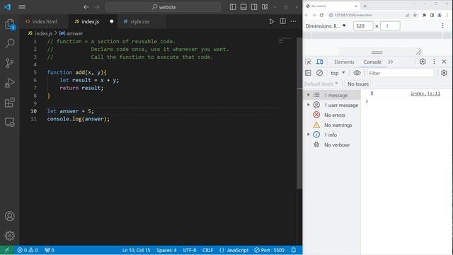Toggle the primary side bar layout icon
The width and height of the screenshot is (453, 255).
coord(233,7)
